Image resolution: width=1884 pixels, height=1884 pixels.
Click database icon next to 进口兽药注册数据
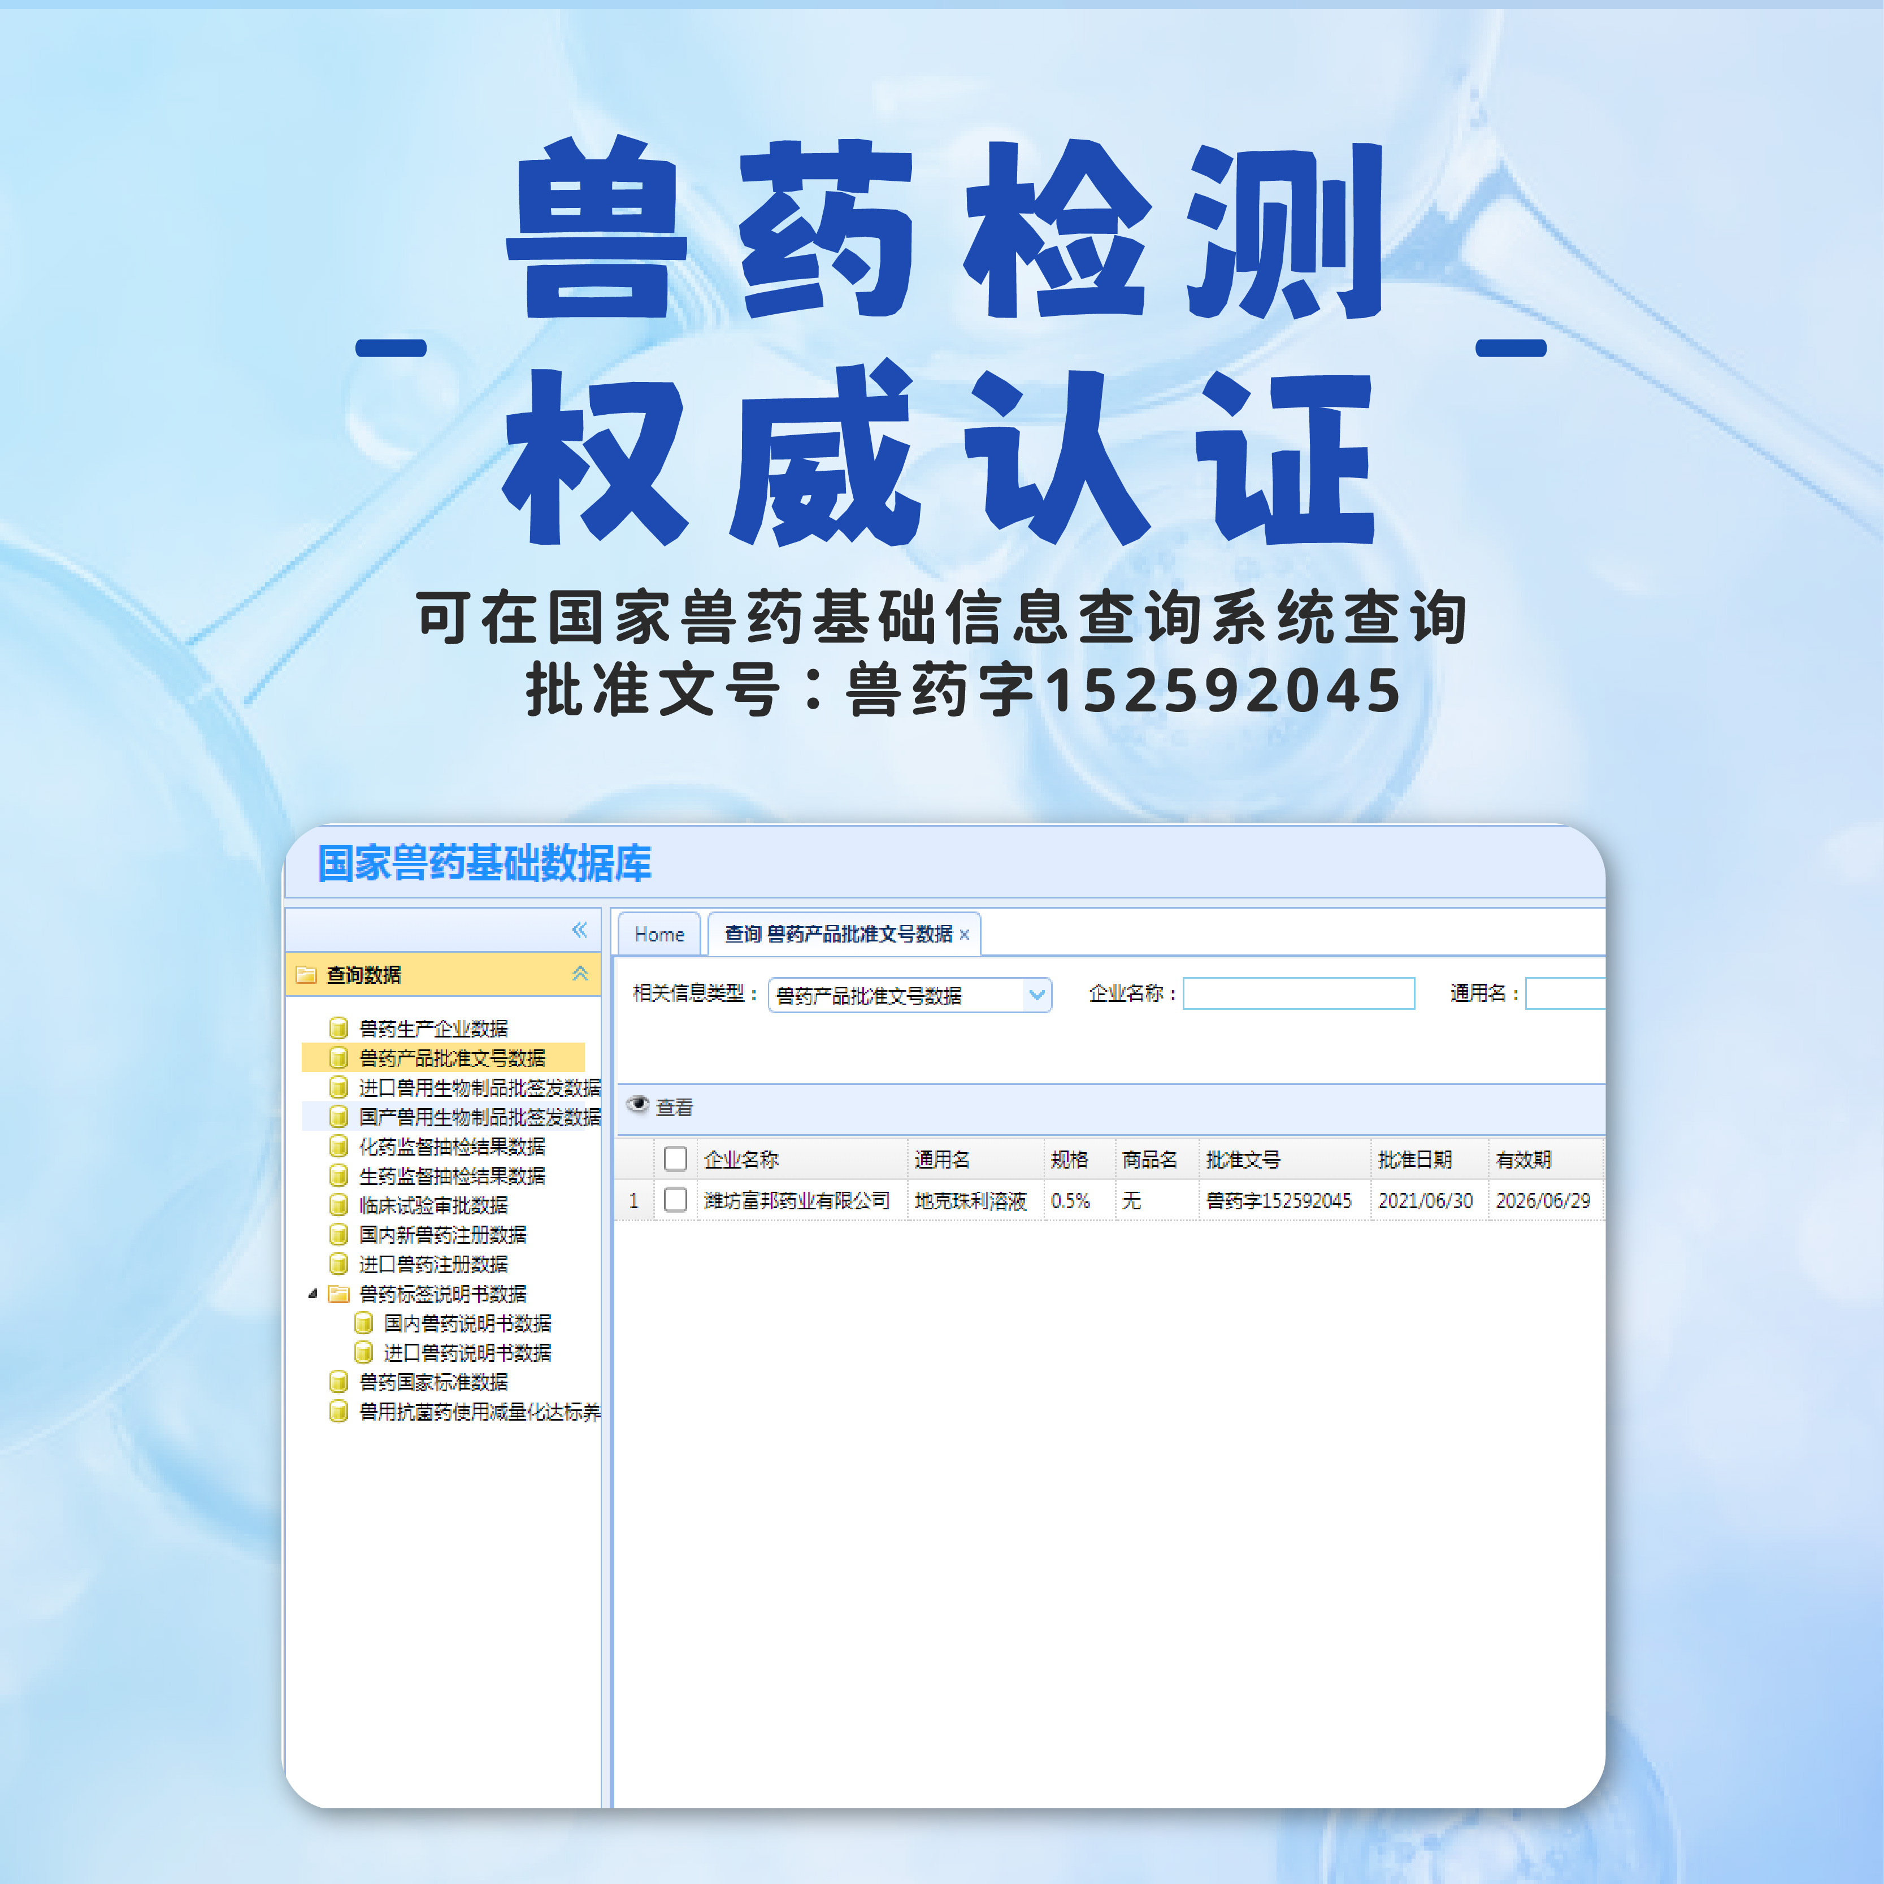pyautogui.click(x=338, y=1264)
